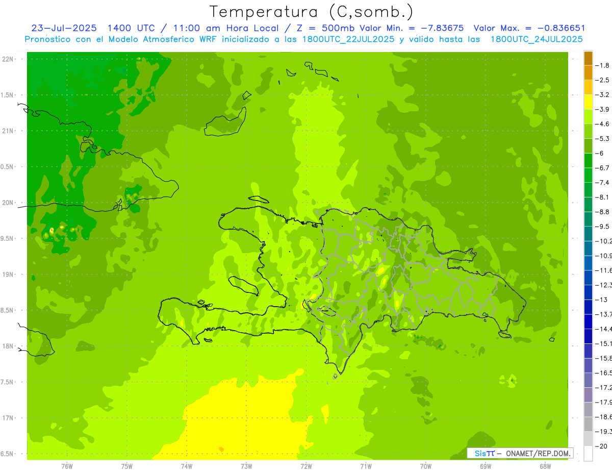The height and width of the screenshot is (473, 612).
Task: Select the date '23-Jul-2025' in the header
Action: (x=64, y=28)
